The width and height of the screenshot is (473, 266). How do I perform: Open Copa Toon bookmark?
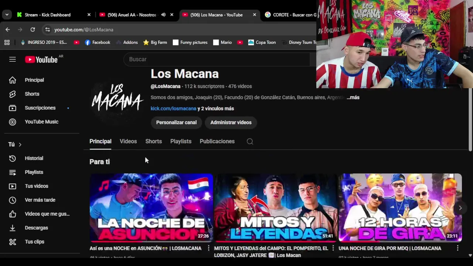pos(262,42)
